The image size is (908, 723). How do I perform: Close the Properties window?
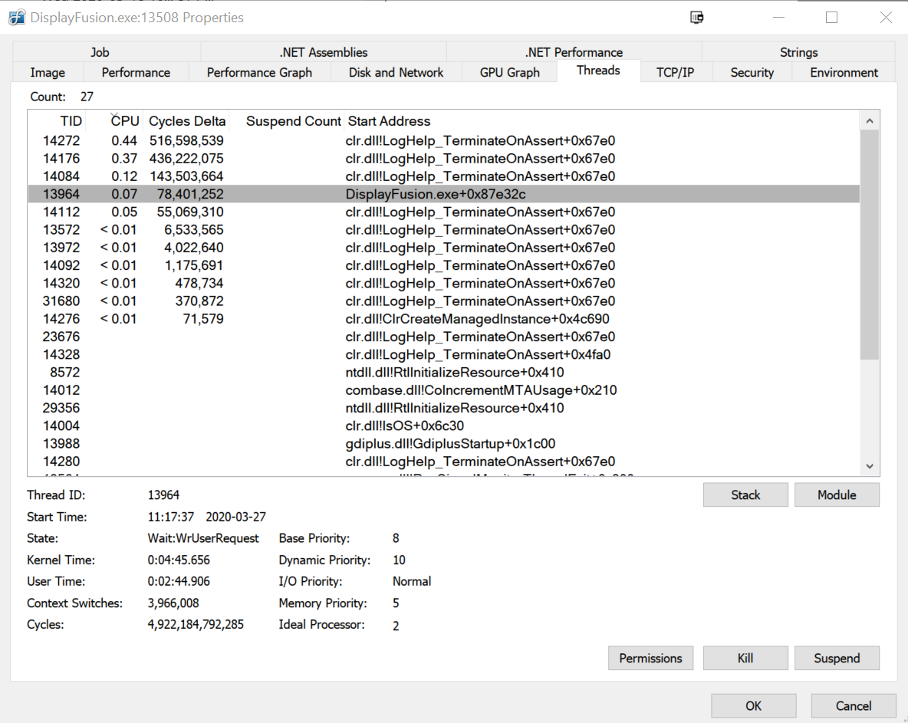[x=886, y=18]
